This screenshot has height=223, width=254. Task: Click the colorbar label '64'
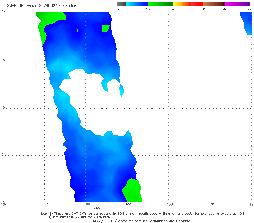click(x=223, y=9)
